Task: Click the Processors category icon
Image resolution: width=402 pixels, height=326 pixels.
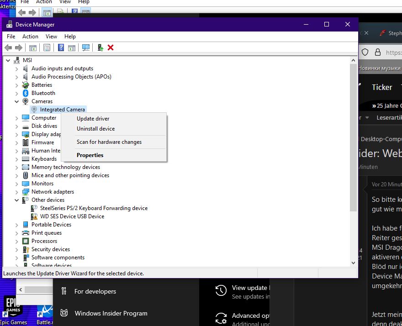Action: 26,241
